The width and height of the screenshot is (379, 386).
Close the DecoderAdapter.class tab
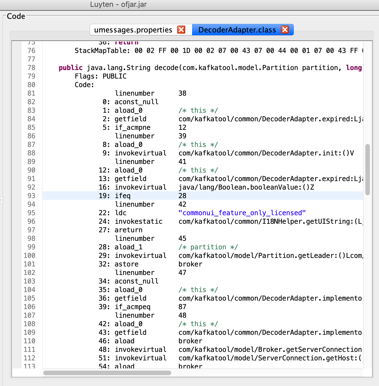pos(285,30)
